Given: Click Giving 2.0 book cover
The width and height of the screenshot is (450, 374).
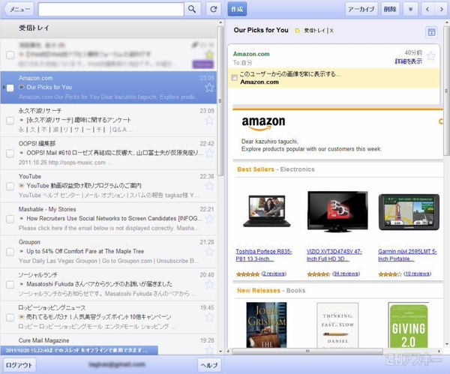Looking at the screenshot, I should coord(409,325).
